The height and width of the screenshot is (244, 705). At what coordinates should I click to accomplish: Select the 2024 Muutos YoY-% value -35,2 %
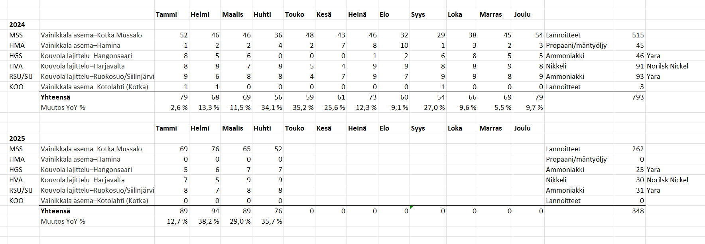(x=302, y=107)
